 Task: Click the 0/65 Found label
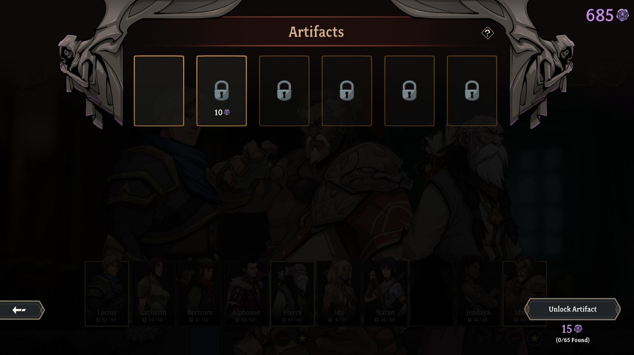point(573,340)
